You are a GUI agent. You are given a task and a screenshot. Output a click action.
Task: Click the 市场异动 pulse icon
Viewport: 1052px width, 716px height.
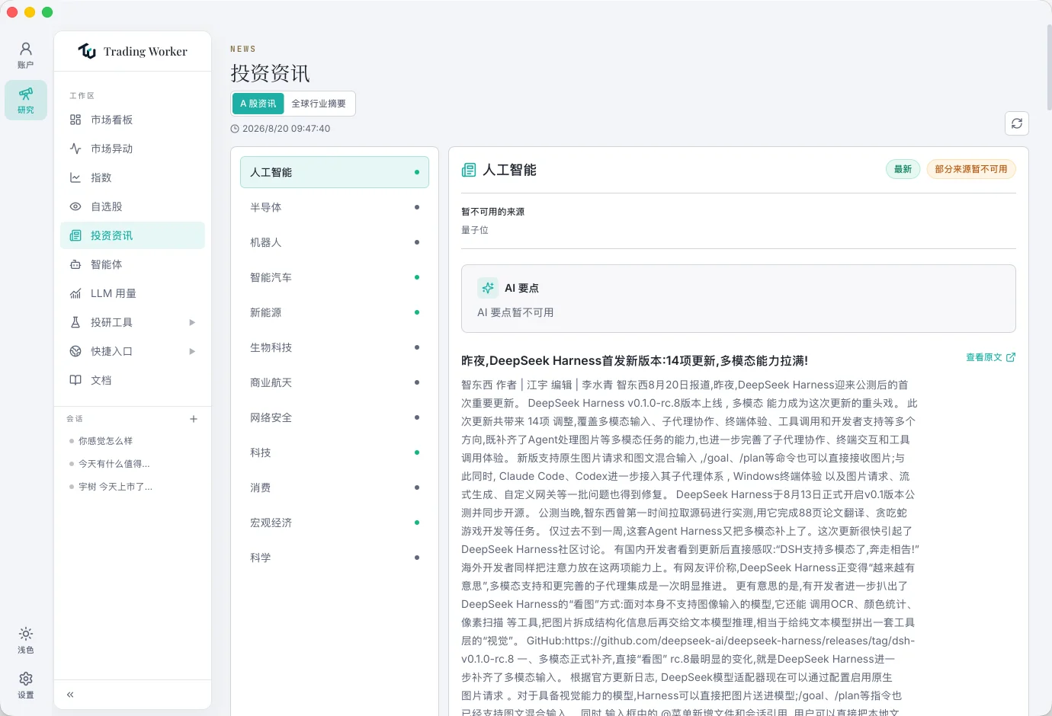75,149
